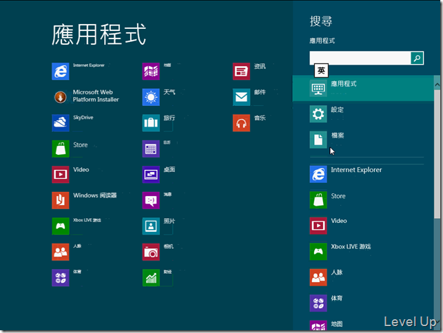The image size is (443, 333).
Task: Open the finance app with green chart icon
Action: (x=151, y=278)
